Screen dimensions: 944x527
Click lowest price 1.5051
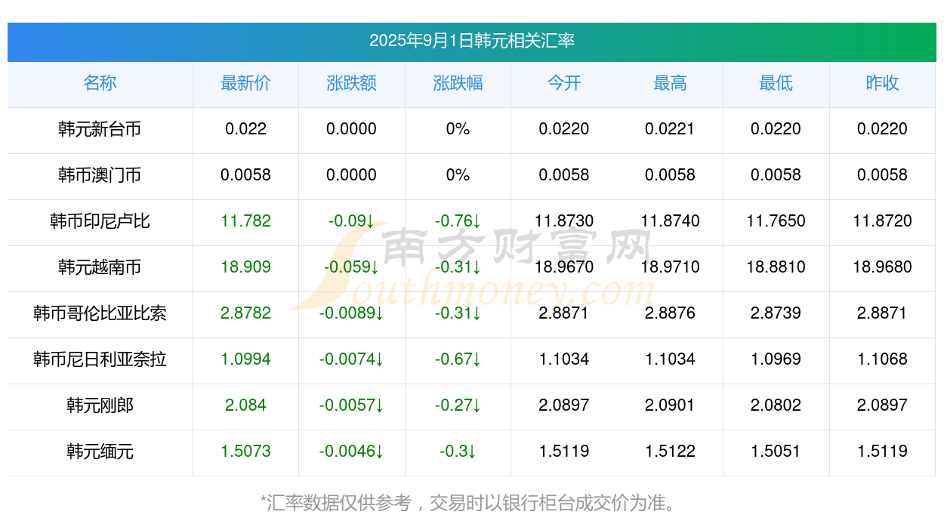[x=776, y=451]
